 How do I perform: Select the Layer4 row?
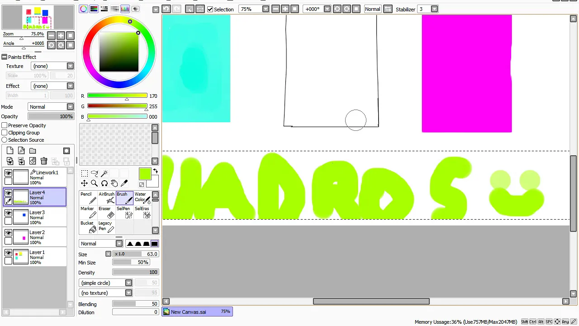pos(35,197)
